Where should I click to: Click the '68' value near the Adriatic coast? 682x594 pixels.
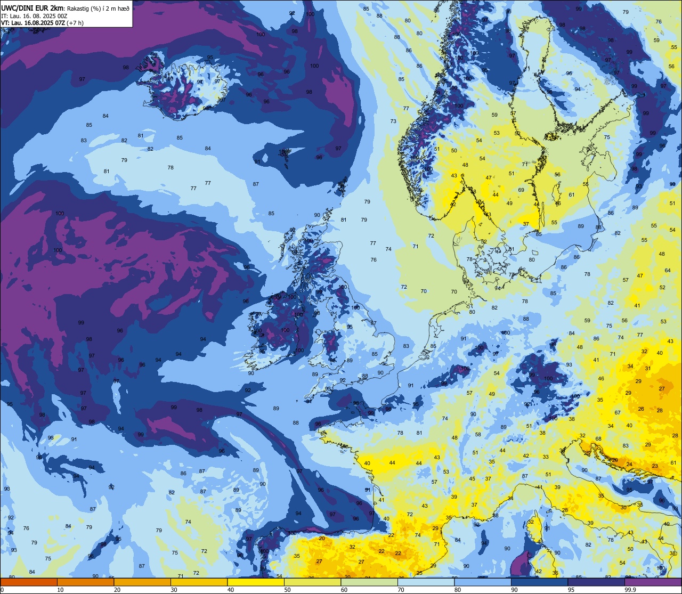click(x=598, y=438)
